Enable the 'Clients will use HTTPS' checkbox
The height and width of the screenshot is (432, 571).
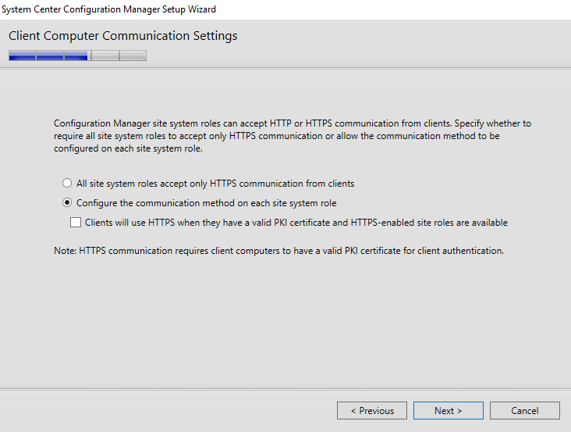[x=76, y=223]
